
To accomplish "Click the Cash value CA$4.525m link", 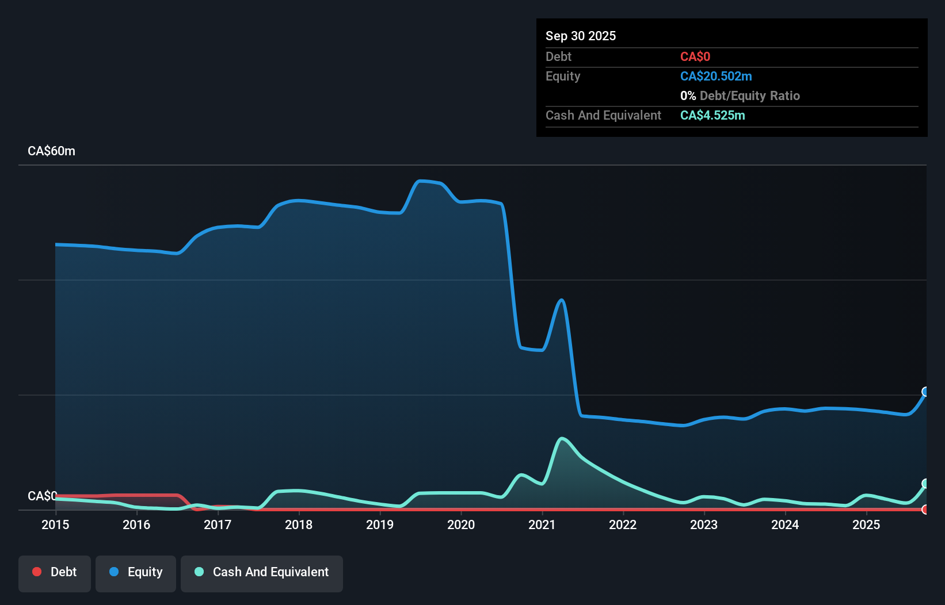I will click(x=712, y=115).
